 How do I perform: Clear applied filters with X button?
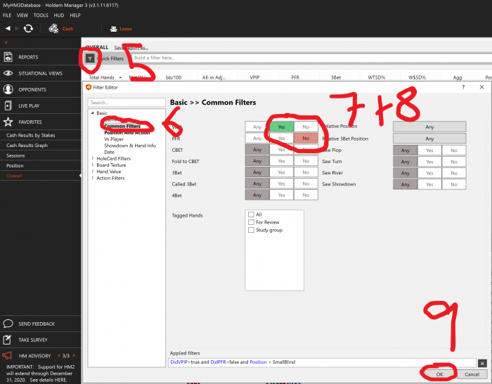click(482, 364)
